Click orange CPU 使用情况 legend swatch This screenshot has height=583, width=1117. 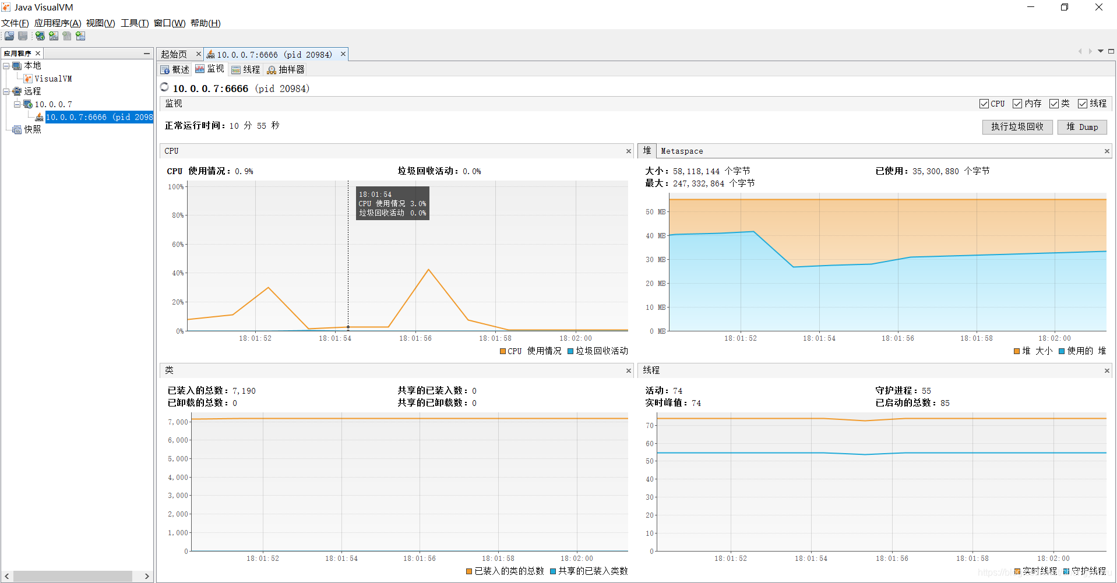point(503,351)
